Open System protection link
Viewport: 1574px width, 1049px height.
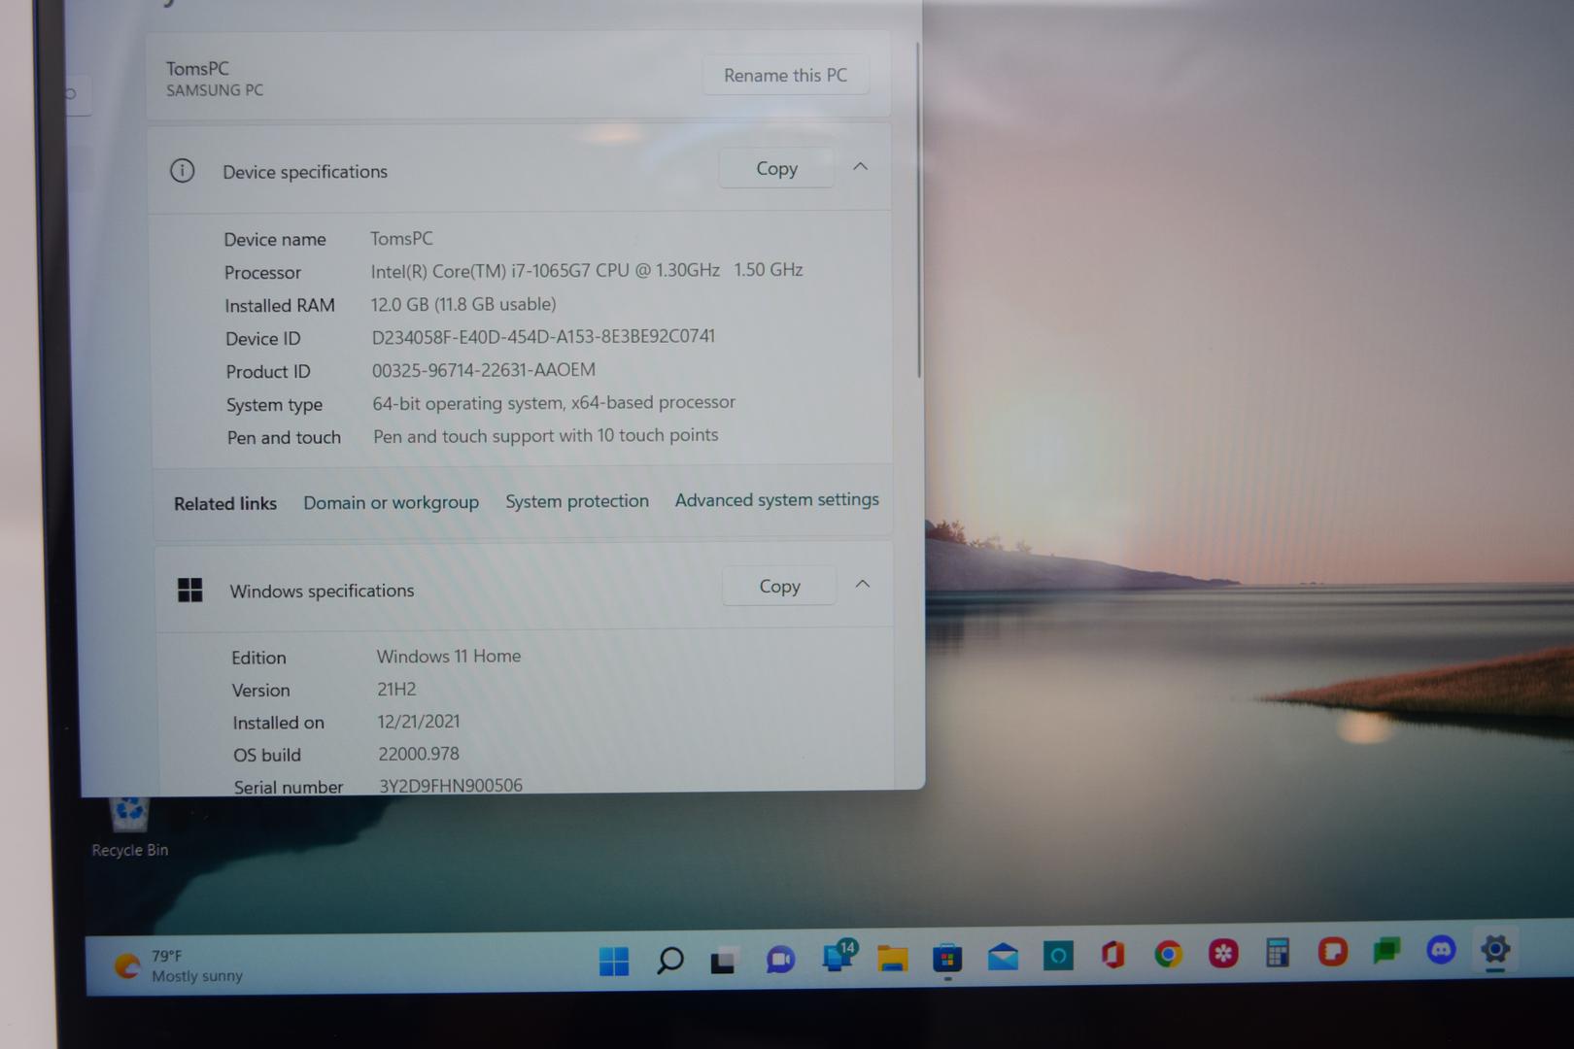[577, 501]
